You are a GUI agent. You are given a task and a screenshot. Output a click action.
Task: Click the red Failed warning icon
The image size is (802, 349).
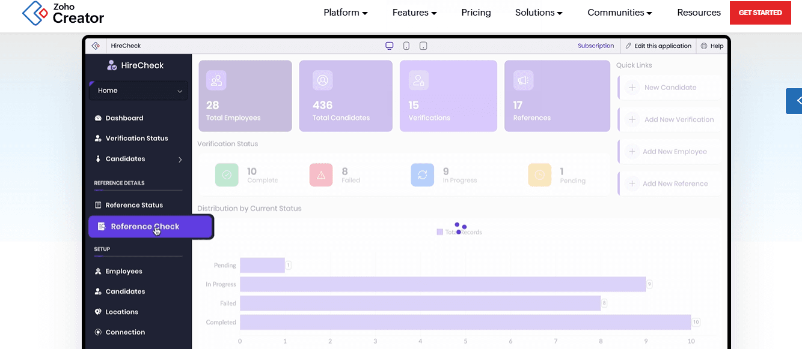tap(321, 175)
